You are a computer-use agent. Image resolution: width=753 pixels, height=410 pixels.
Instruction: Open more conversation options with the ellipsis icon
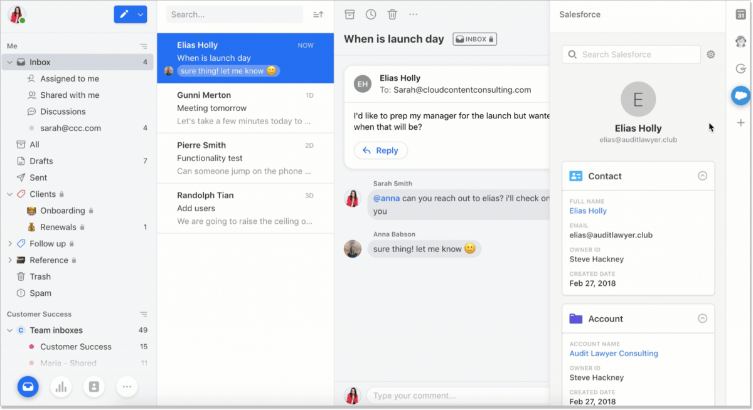pos(413,14)
